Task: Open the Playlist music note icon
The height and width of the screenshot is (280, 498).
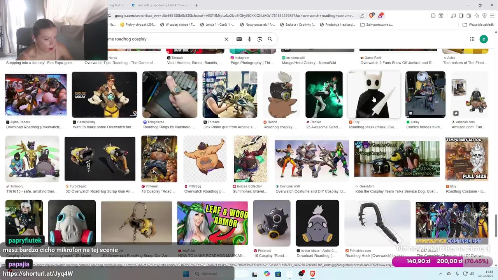Action: 453,16
